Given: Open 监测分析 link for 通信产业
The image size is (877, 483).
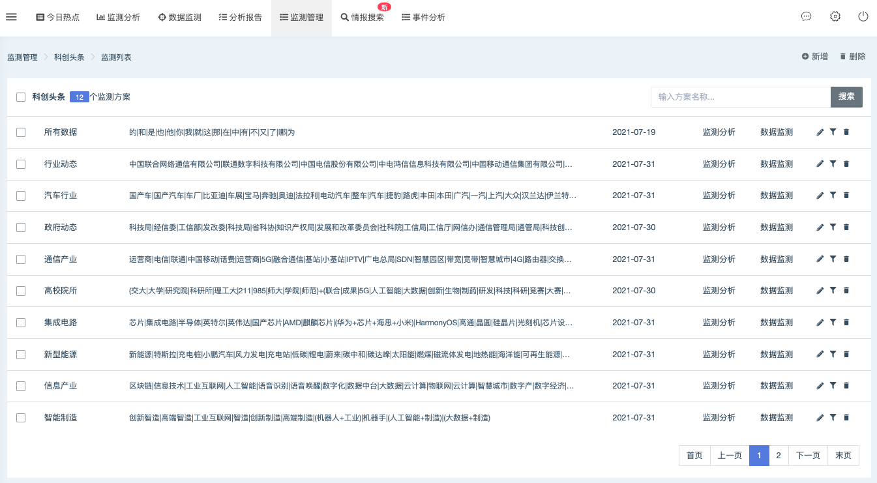Looking at the screenshot, I should [x=720, y=259].
